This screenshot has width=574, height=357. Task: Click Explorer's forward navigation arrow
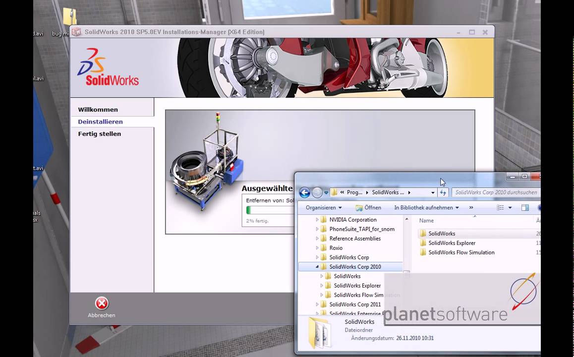coord(317,192)
